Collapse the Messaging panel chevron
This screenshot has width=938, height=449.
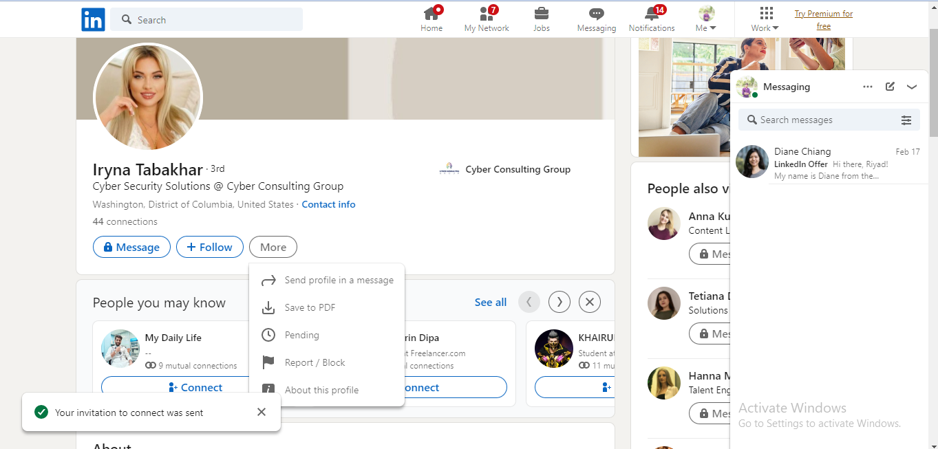coord(912,87)
